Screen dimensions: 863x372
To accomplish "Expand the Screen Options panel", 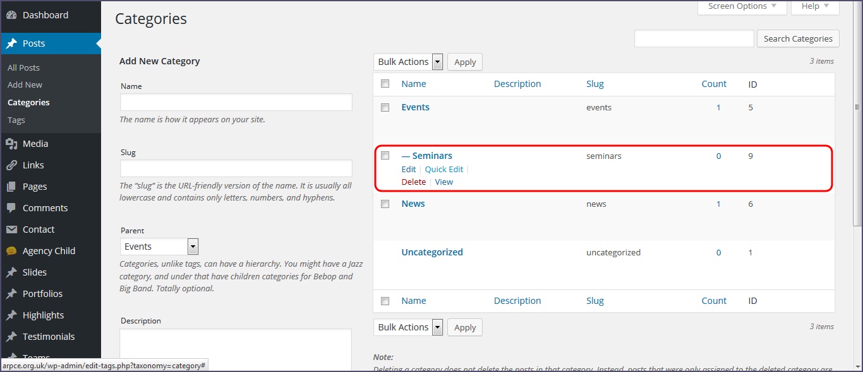I will pos(742,6).
